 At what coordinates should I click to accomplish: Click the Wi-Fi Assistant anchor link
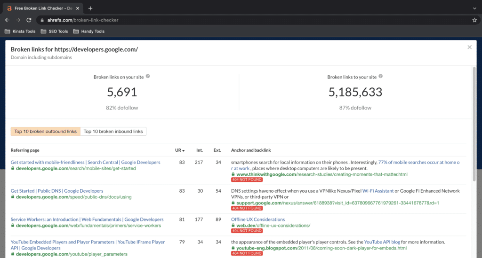(x=379, y=191)
